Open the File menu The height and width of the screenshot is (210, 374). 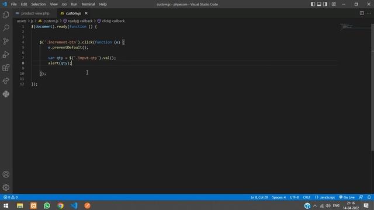click(x=13, y=4)
